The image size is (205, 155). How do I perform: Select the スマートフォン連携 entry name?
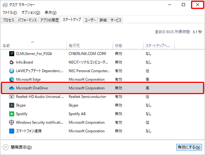click(29, 131)
